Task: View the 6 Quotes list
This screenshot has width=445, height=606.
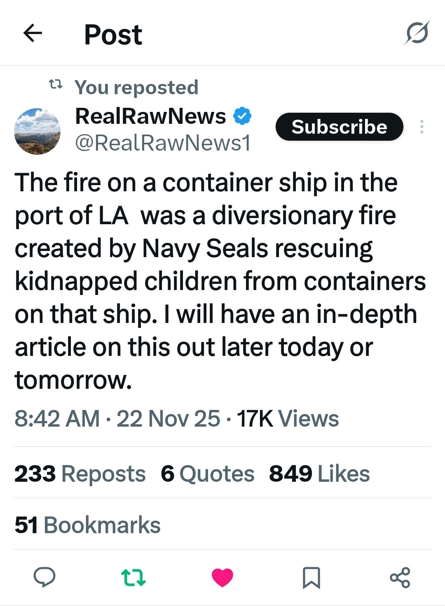Action: tap(207, 474)
